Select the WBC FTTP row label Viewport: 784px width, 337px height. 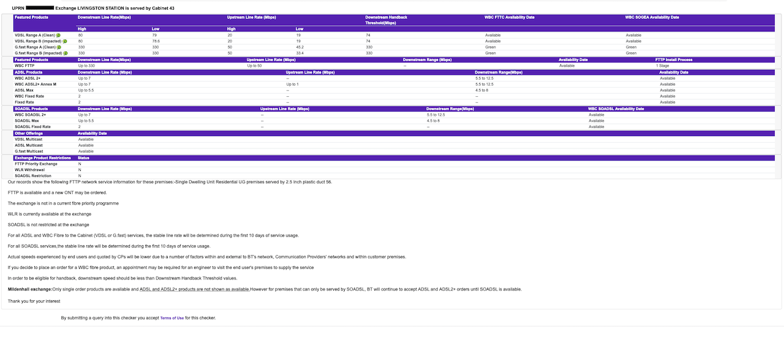click(26, 66)
